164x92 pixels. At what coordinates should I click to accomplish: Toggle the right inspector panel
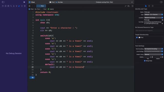[161, 2]
